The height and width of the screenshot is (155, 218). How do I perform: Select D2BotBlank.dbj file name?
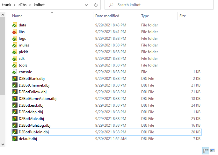pos(32,79)
